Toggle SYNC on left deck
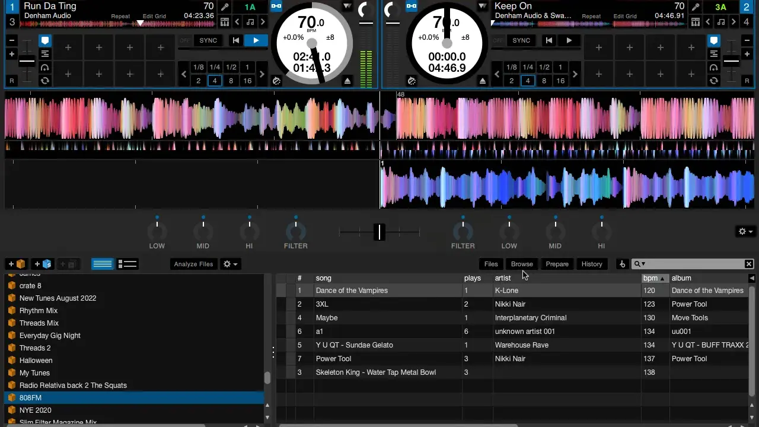This screenshot has height=427, width=759. pos(208,40)
